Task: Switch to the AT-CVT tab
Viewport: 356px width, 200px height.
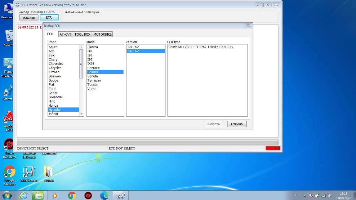Action: click(x=65, y=34)
